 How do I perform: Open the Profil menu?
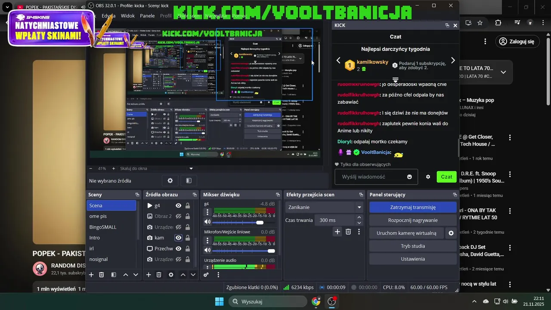coord(166,16)
